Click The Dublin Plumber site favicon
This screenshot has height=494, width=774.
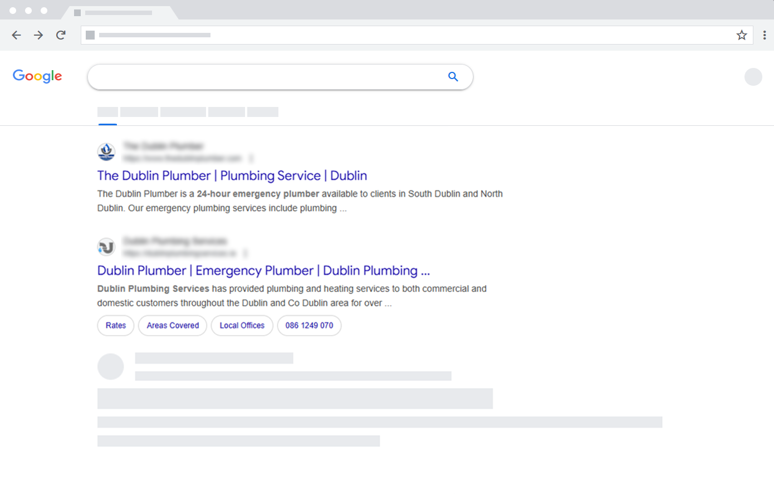pos(106,151)
